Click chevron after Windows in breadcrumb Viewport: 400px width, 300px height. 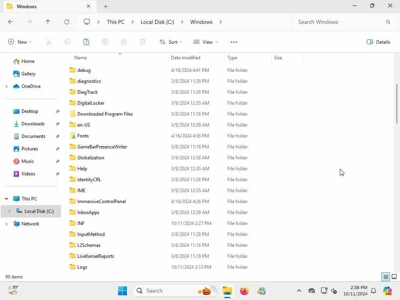pyautogui.click(x=221, y=22)
